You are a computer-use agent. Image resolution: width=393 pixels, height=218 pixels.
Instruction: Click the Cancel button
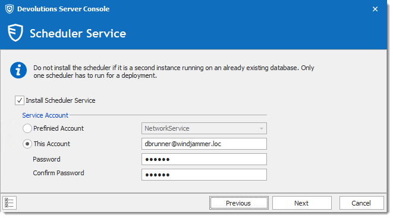click(x=361, y=203)
